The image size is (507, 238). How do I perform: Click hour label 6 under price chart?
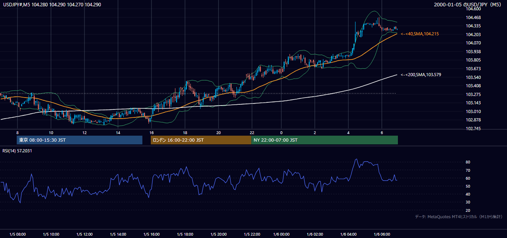pos(382,132)
